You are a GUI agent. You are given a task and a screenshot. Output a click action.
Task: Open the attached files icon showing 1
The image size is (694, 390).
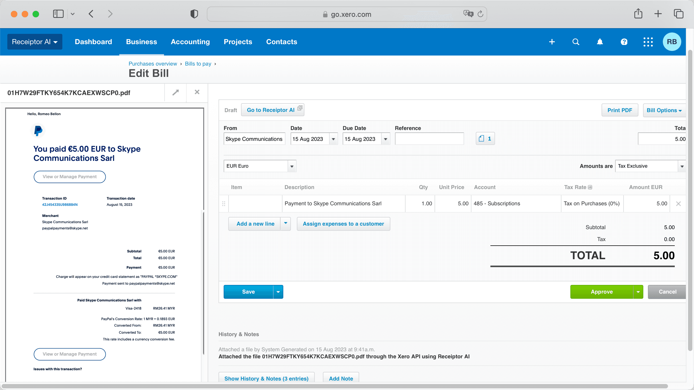[485, 139]
